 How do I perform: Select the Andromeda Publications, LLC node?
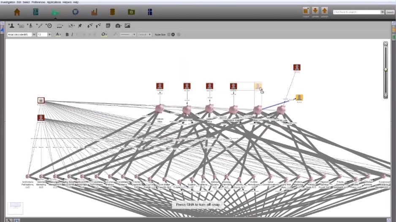tap(28, 177)
